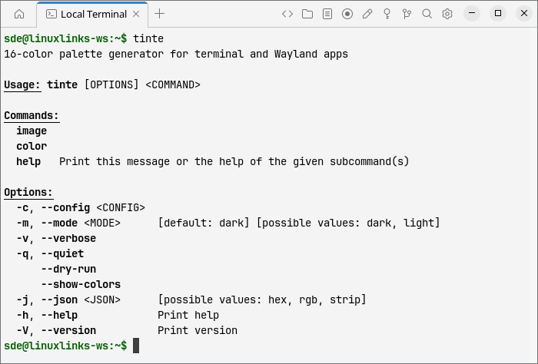Screen dimensions: 538x364
Task: Click the '--mode' option text
Action: tap(59, 223)
